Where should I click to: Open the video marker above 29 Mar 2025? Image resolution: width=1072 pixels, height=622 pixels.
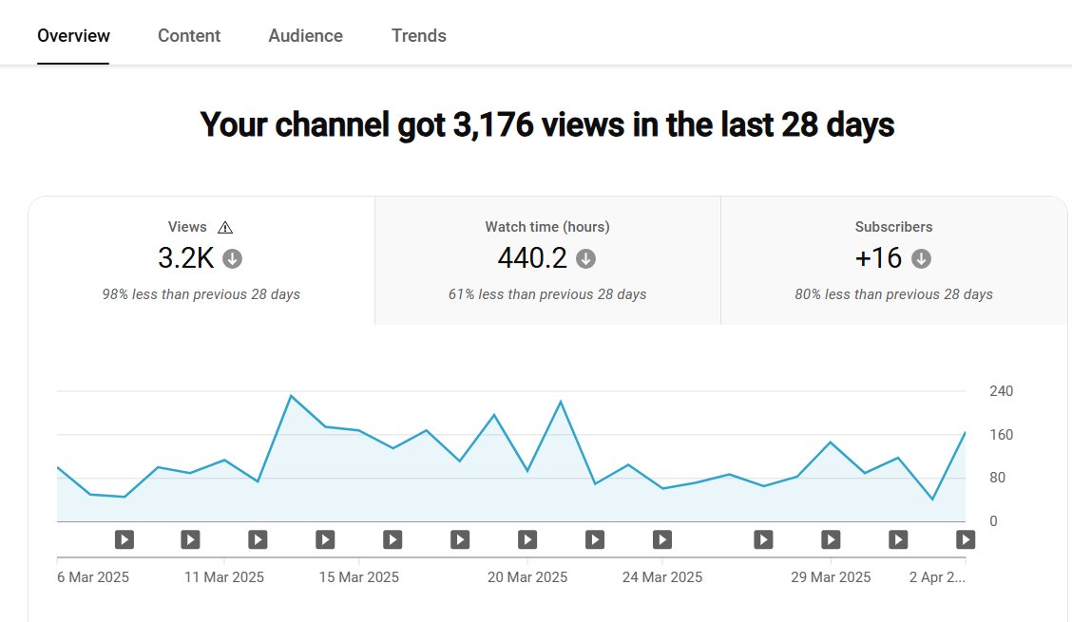(x=831, y=540)
